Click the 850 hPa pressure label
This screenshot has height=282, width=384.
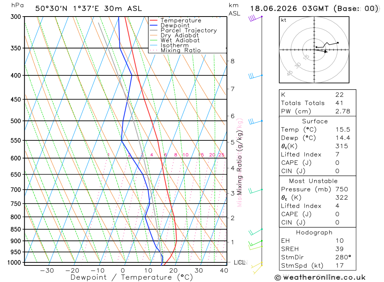[x=16, y=229]
